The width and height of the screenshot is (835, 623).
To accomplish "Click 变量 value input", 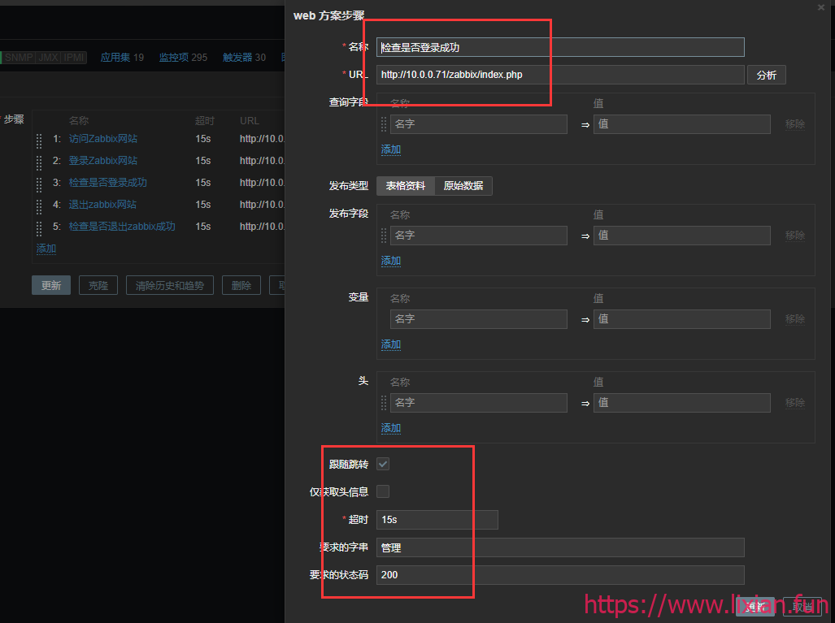I will (681, 318).
